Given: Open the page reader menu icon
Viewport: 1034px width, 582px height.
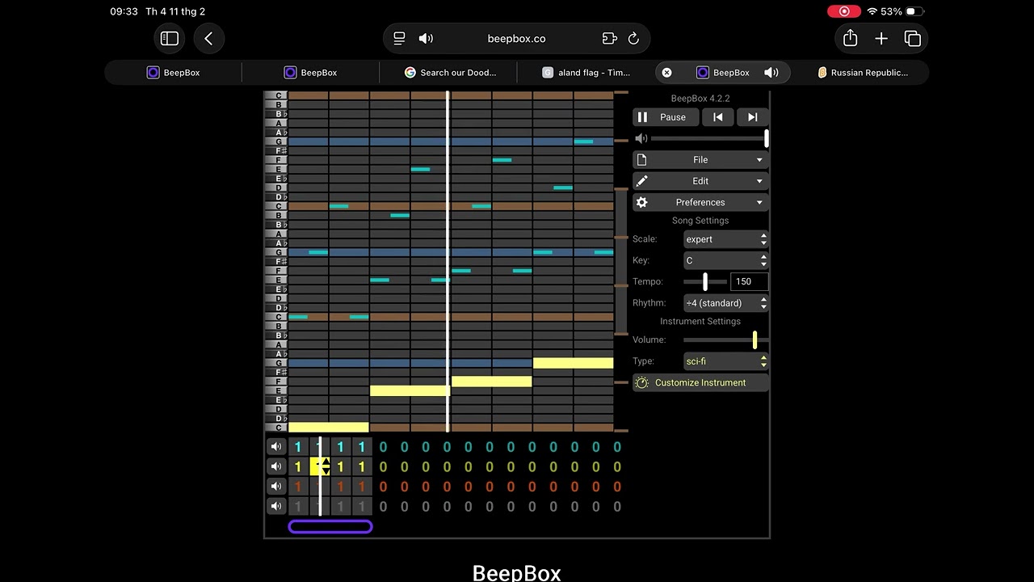Looking at the screenshot, I should pyautogui.click(x=399, y=38).
